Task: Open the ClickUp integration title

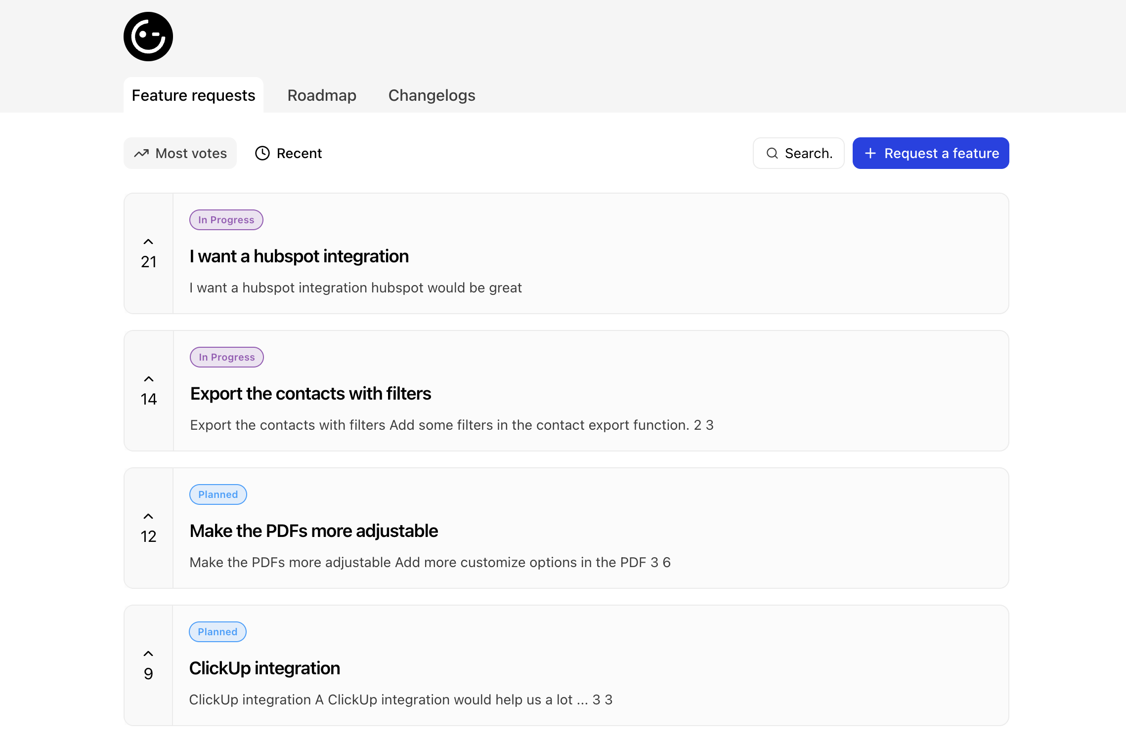Action: [x=264, y=668]
